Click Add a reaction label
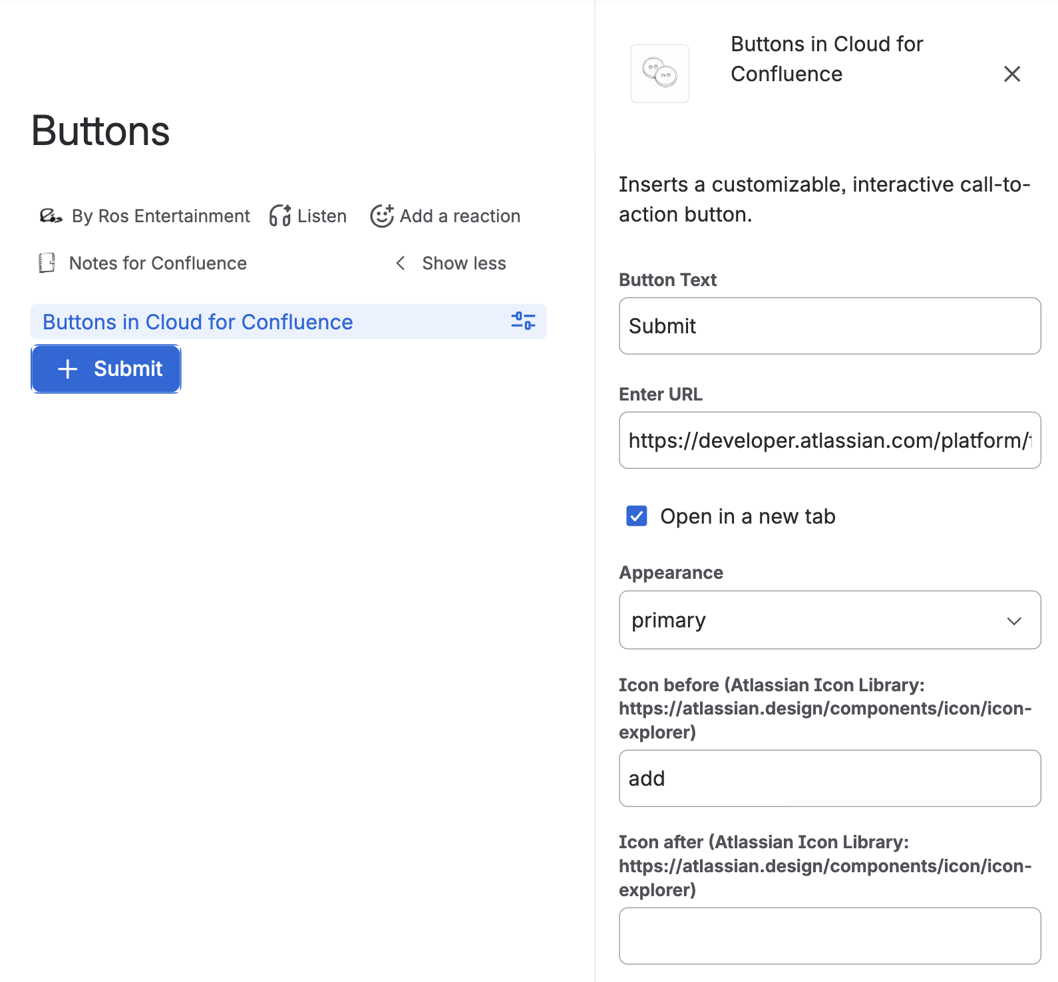Screen dimensions: 1058x982 point(460,216)
